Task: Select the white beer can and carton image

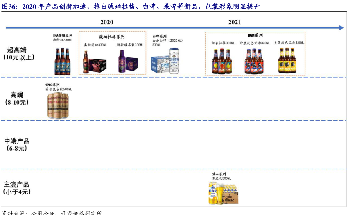Action: click(x=165, y=61)
